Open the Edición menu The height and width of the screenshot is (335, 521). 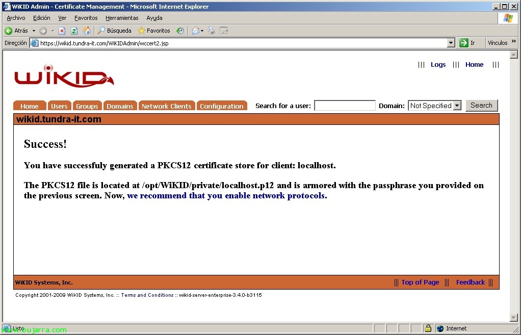coord(41,18)
